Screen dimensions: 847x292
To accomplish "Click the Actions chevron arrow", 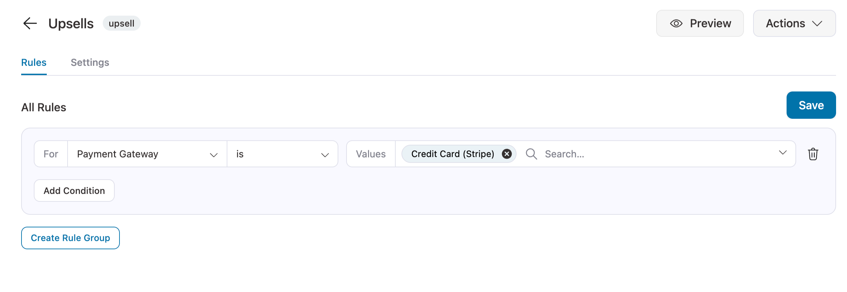I will click(817, 24).
